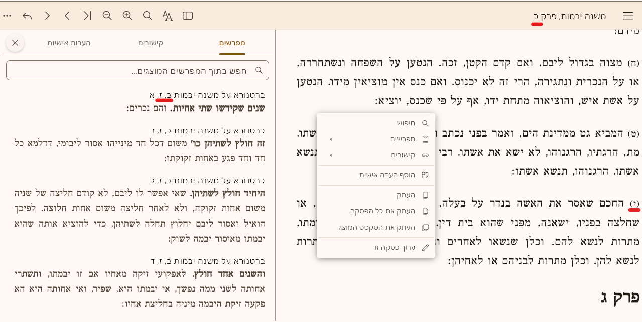Open the hamburger menu at top right

pyautogui.click(x=627, y=16)
